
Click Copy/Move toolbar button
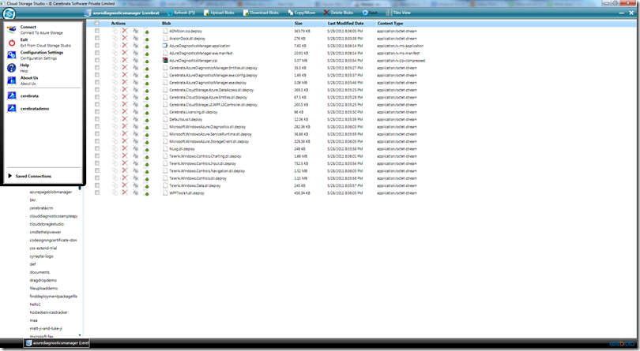coord(301,13)
